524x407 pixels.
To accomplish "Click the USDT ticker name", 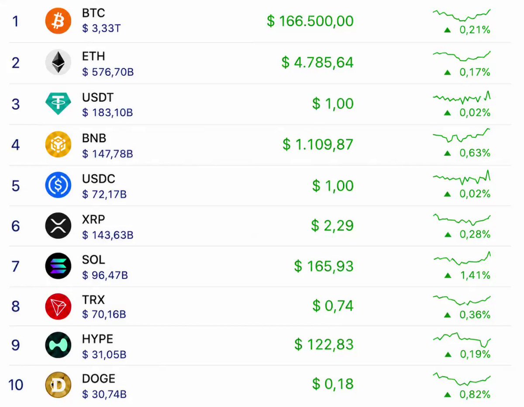I will pos(98,97).
